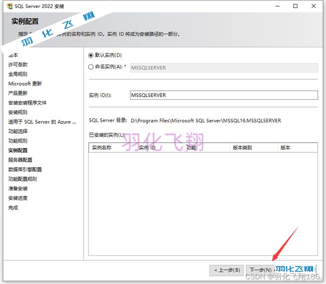Click the named instance MSSQLSERVER text field

[224, 68]
